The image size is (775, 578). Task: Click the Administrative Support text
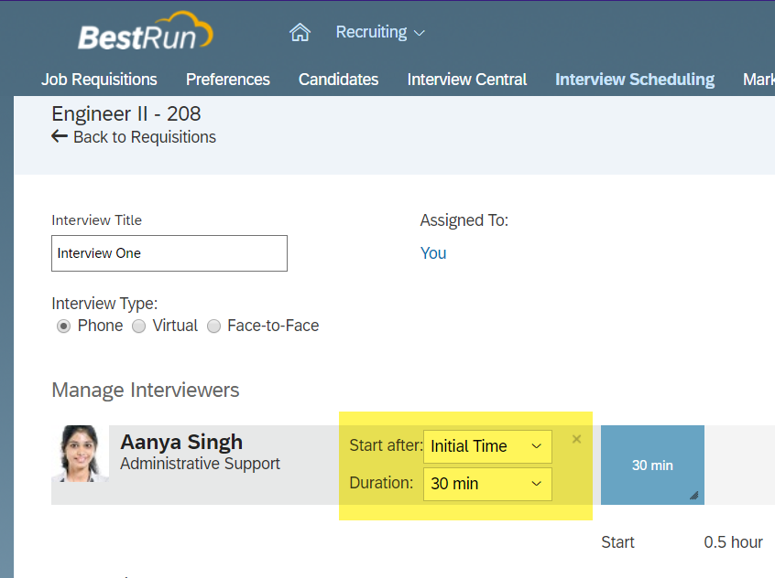(x=201, y=464)
